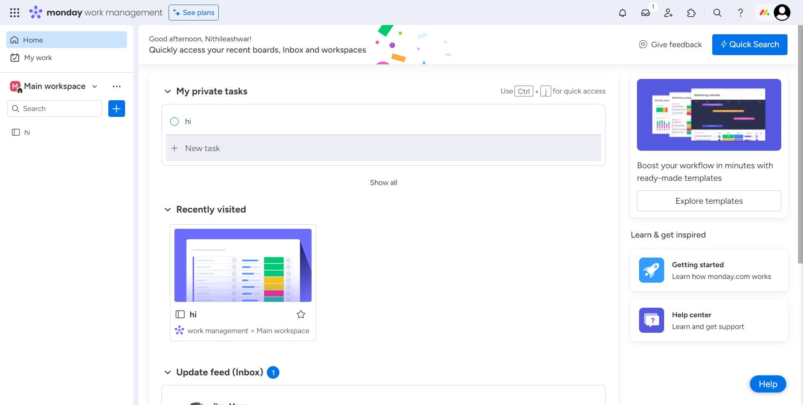This screenshot has width=803, height=405.
Task: Click Show all under private tasks
Action: click(x=383, y=182)
